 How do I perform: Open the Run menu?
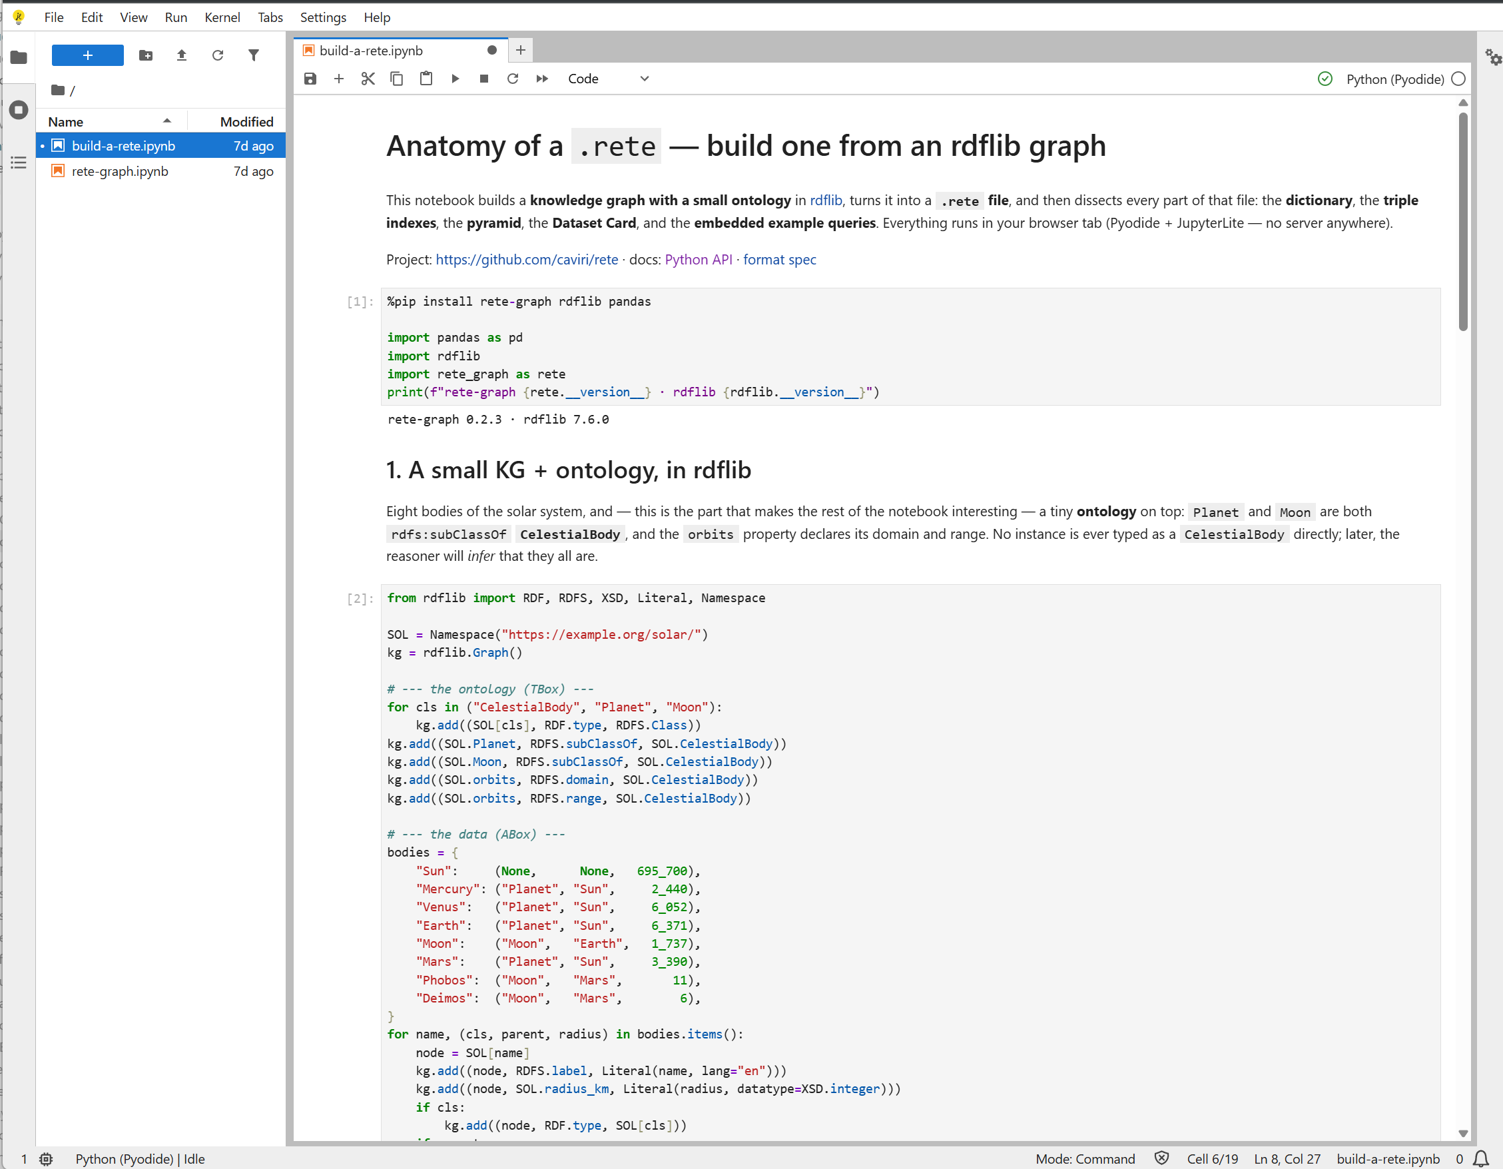point(176,17)
